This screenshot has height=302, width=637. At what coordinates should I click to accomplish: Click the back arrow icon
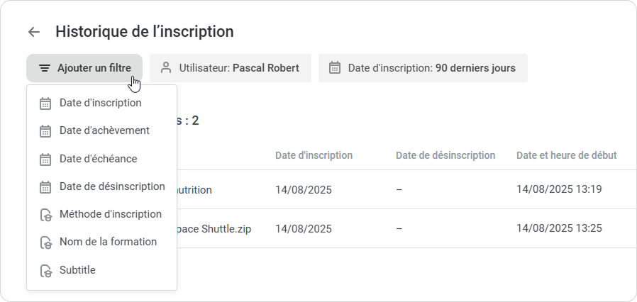(x=33, y=32)
